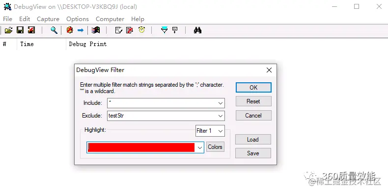Click the Save filter button
Screen dimensions: 388x193
pyautogui.click(x=253, y=153)
